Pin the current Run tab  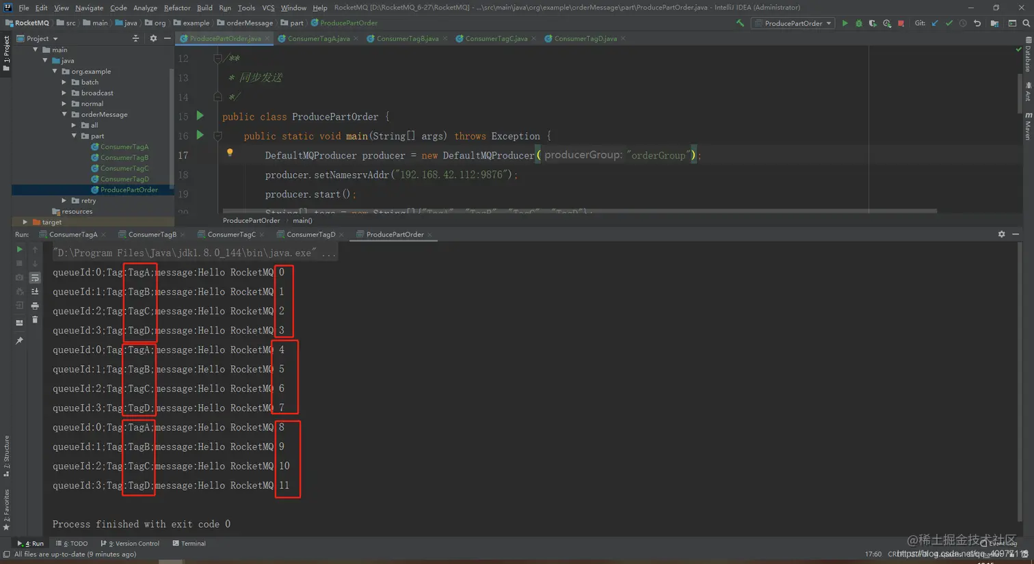coord(19,340)
